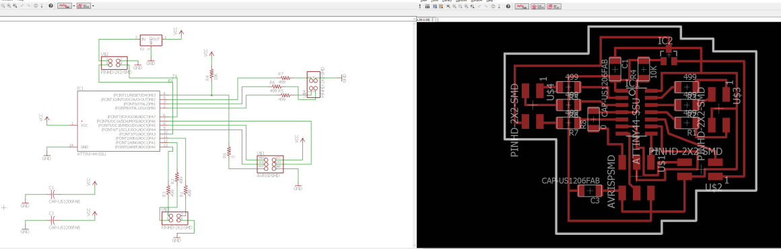Click fit-to-window zoom icon in board toolbar
The width and height of the screenshot is (781, 249).
pos(448,7)
